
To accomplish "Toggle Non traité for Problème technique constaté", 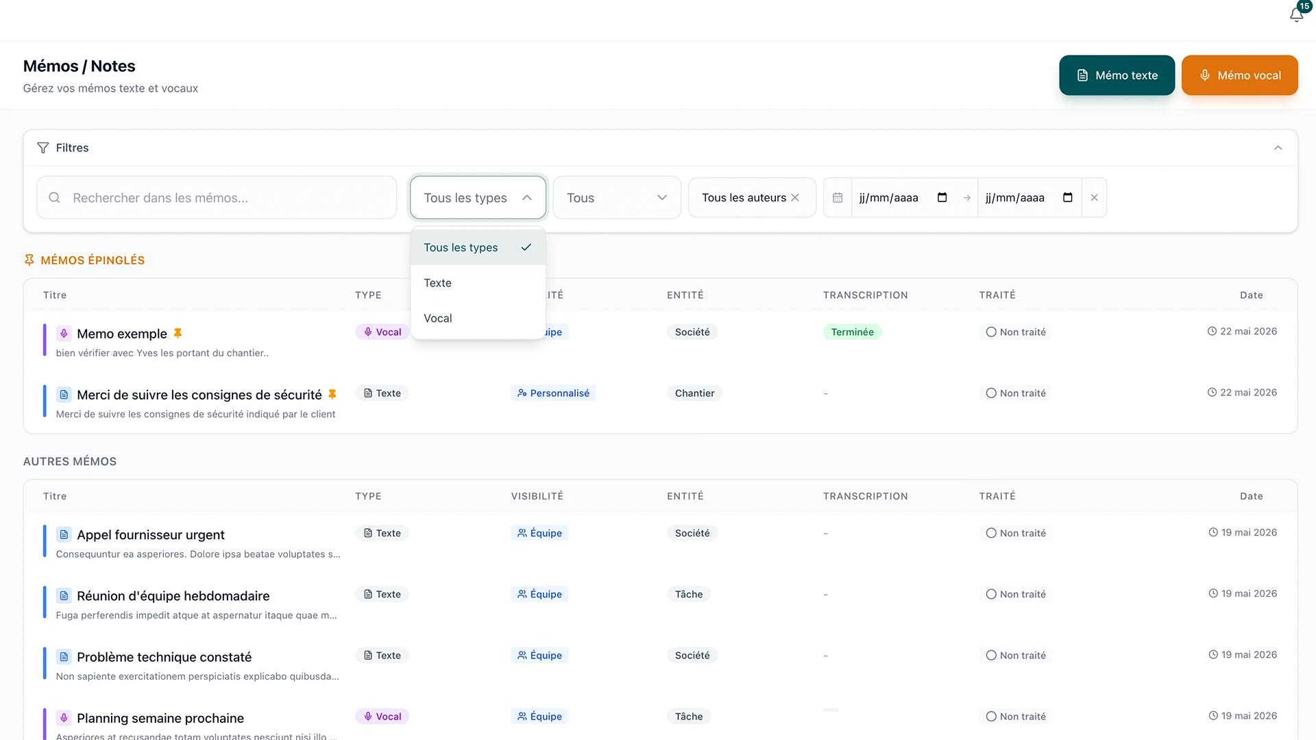I will coord(1016,656).
